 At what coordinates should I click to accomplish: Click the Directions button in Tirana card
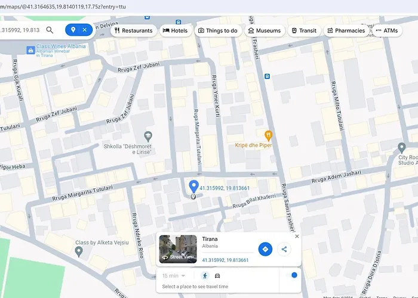point(265,249)
